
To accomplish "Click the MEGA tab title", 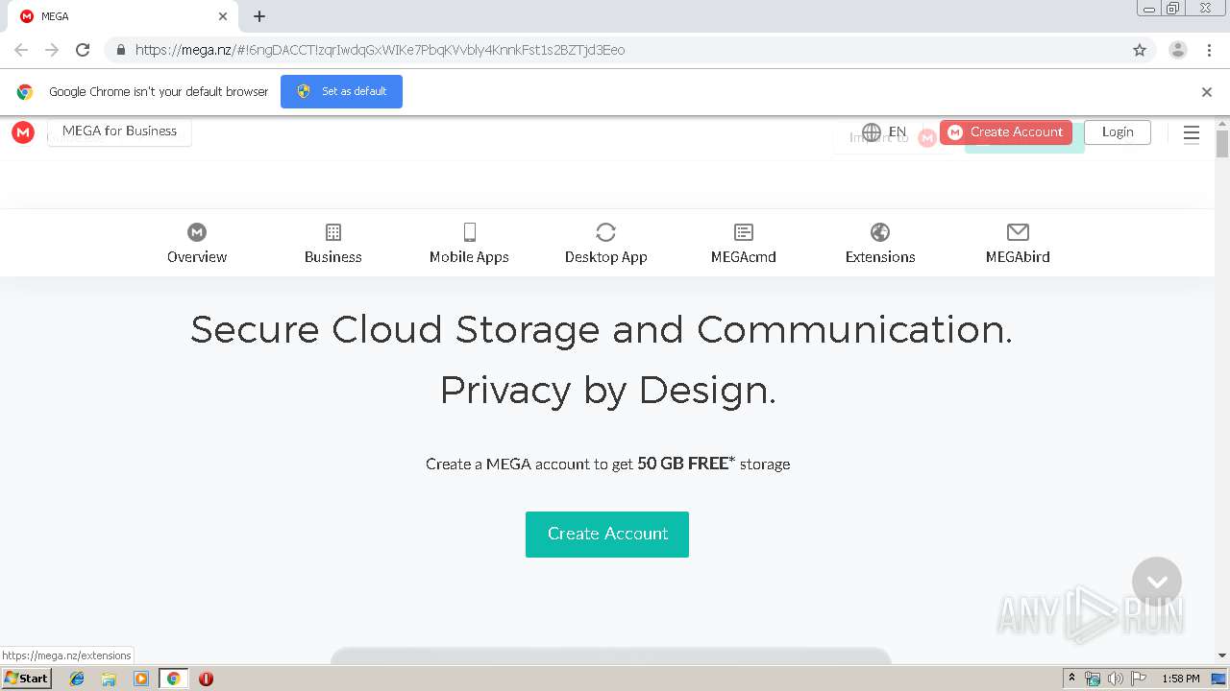I will (x=55, y=16).
